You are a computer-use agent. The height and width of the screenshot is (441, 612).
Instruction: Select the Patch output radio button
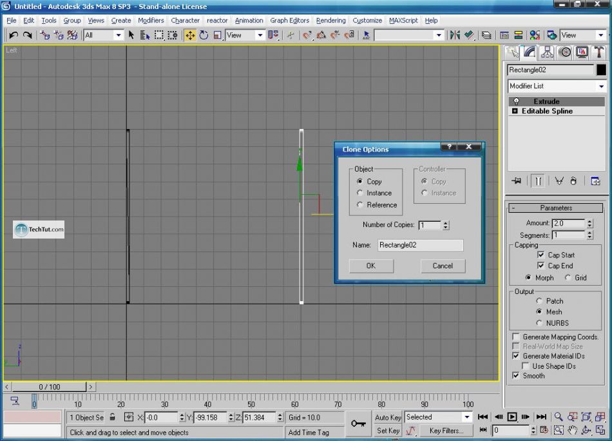(x=539, y=301)
